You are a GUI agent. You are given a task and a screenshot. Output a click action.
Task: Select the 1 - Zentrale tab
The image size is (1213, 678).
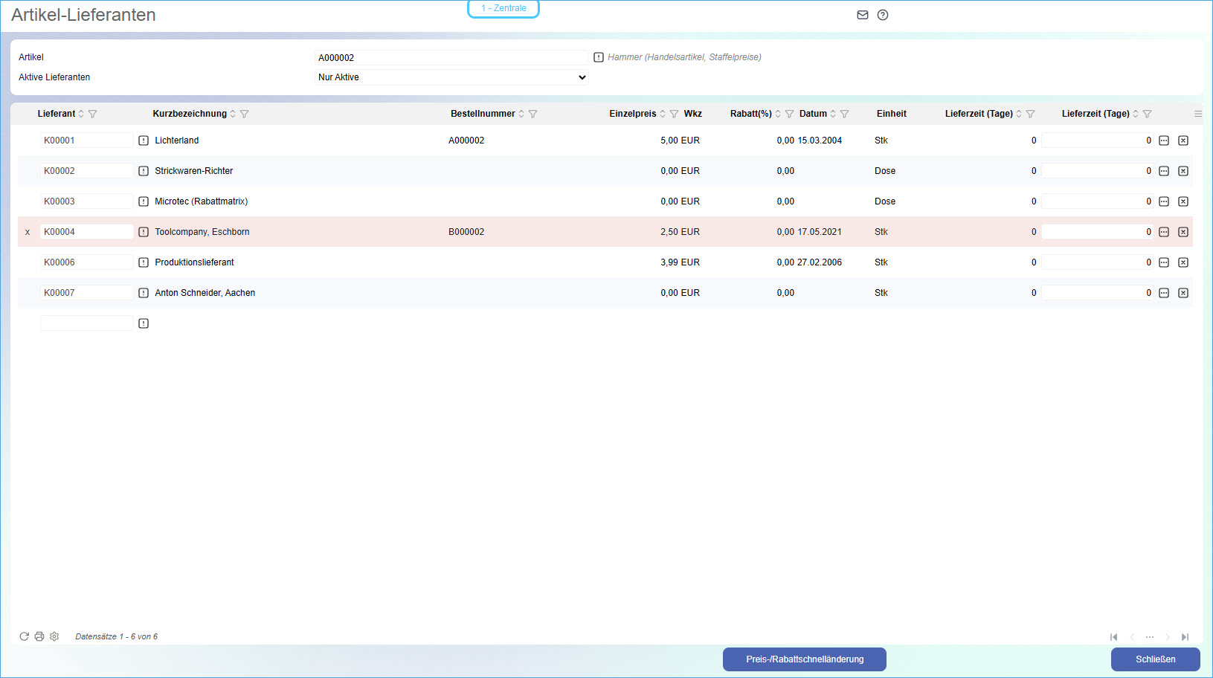pos(503,8)
